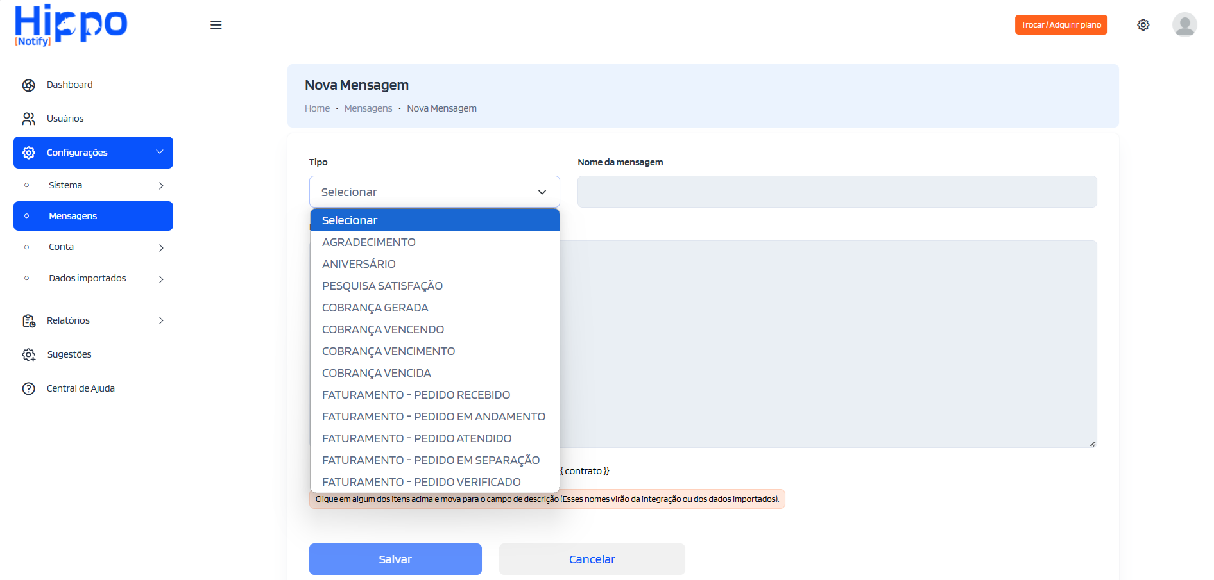Open the Dashboard via its globe icon
1214x580 pixels.
tap(28, 84)
